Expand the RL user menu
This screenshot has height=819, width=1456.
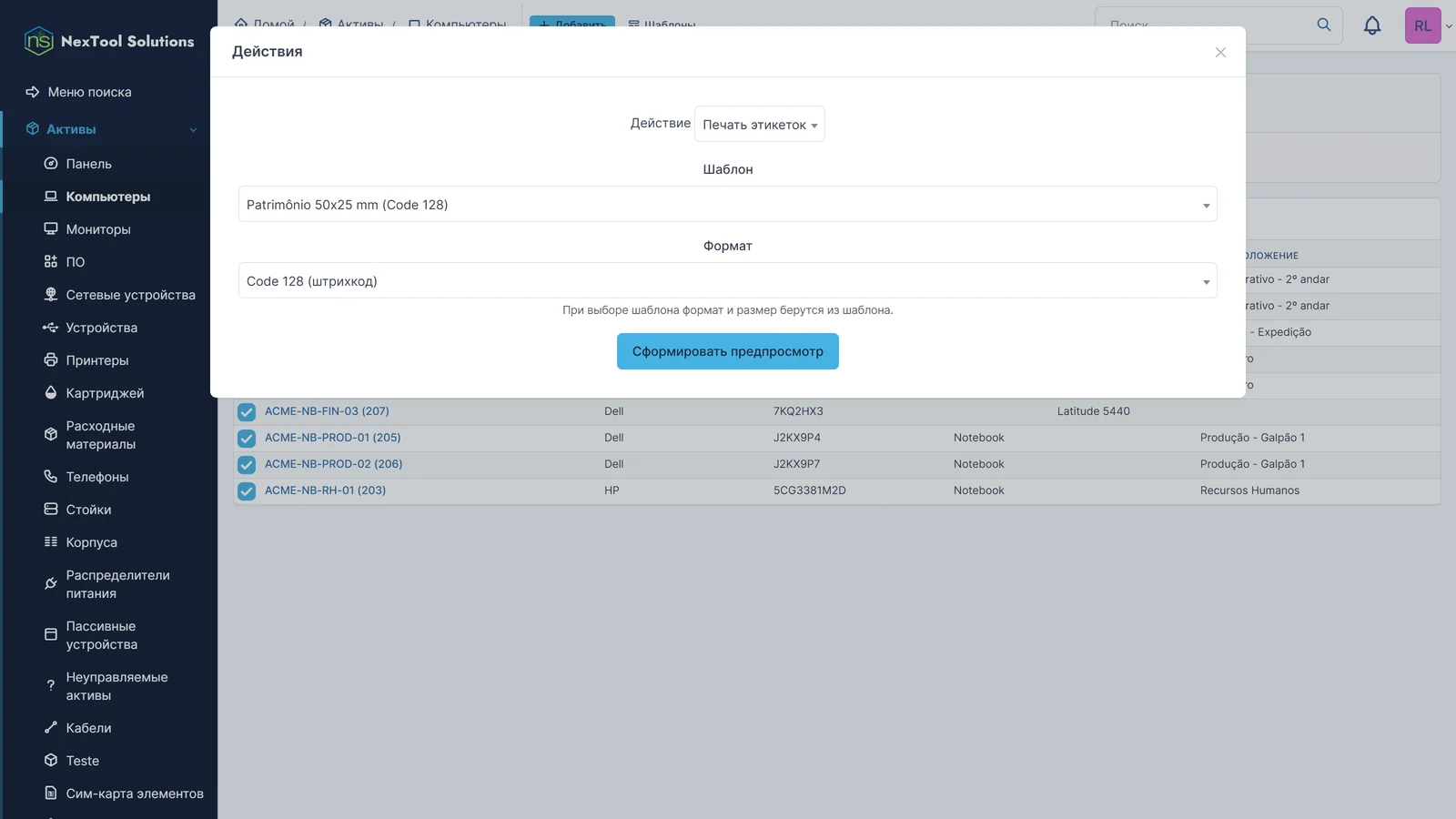pos(1429,25)
